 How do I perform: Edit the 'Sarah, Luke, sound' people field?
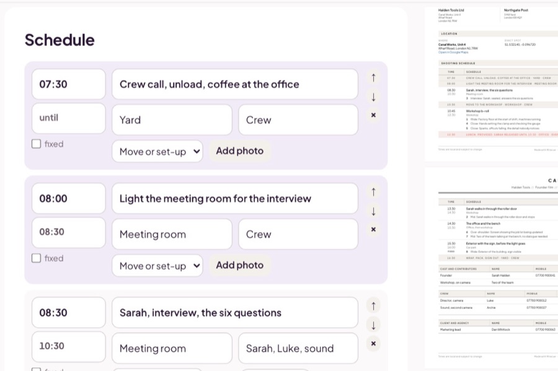pyautogui.click(x=298, y=348)
